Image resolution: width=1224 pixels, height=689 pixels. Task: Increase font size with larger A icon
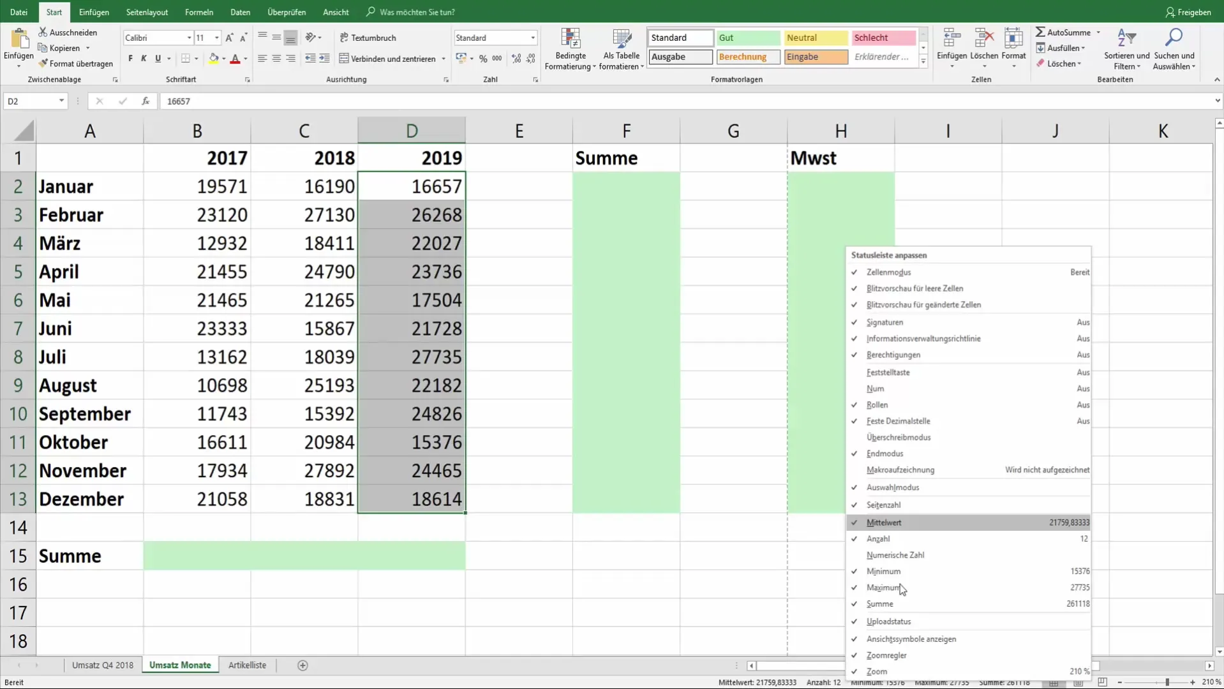pyautogui.click(x=229, y=38)
